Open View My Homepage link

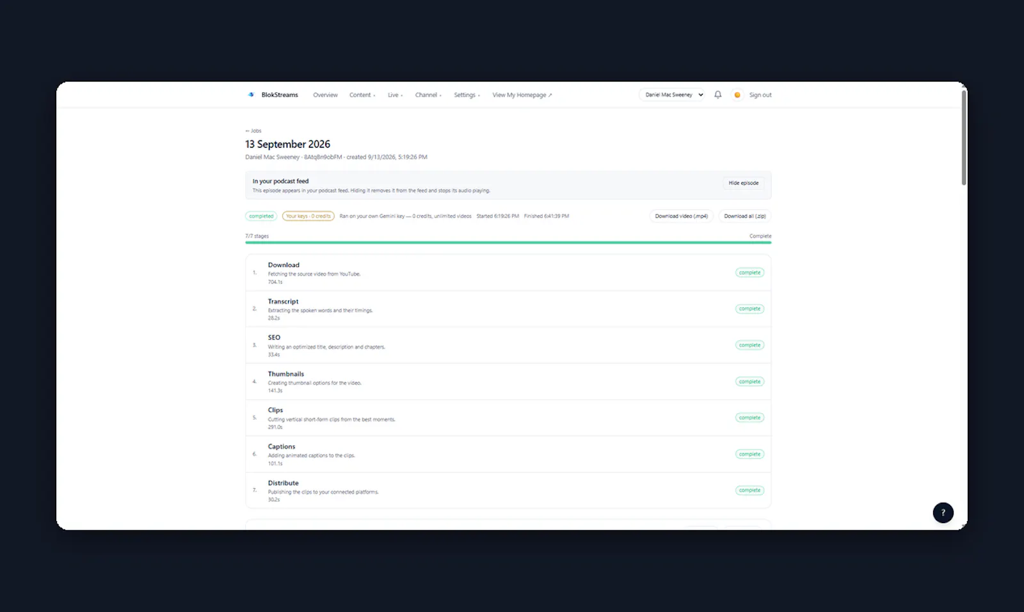tap(522, 95)
